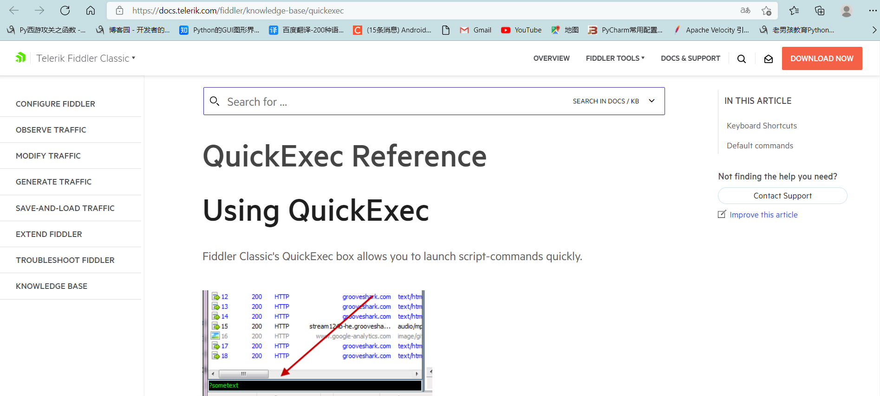Open KNOWLEDGE BASE in the sidebar
This screenshot has height=396, width=880.
click(x=52, y=286)
